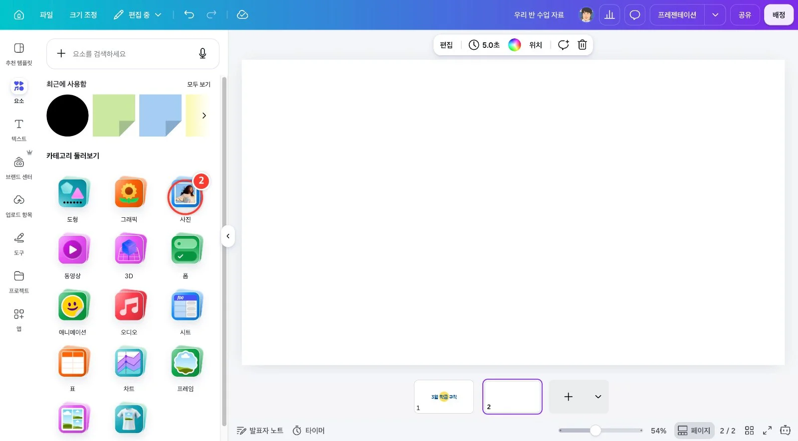Switch to 텍스트 sidebar tab
This screenshot has height=441, width=798.
19,130
